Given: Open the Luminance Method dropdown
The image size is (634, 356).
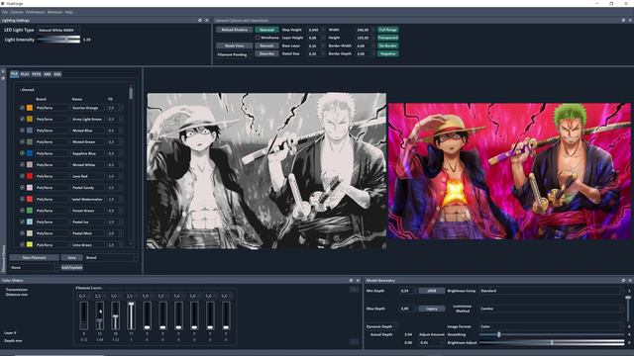Looking at the screenshot, I should click(552, 309).
